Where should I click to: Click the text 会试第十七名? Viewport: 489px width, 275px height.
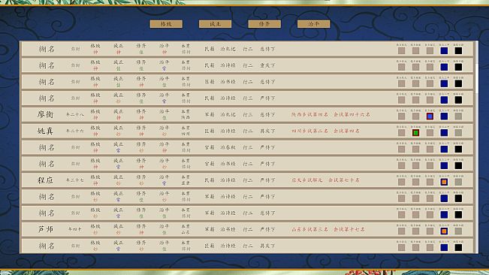pos(349,229)
